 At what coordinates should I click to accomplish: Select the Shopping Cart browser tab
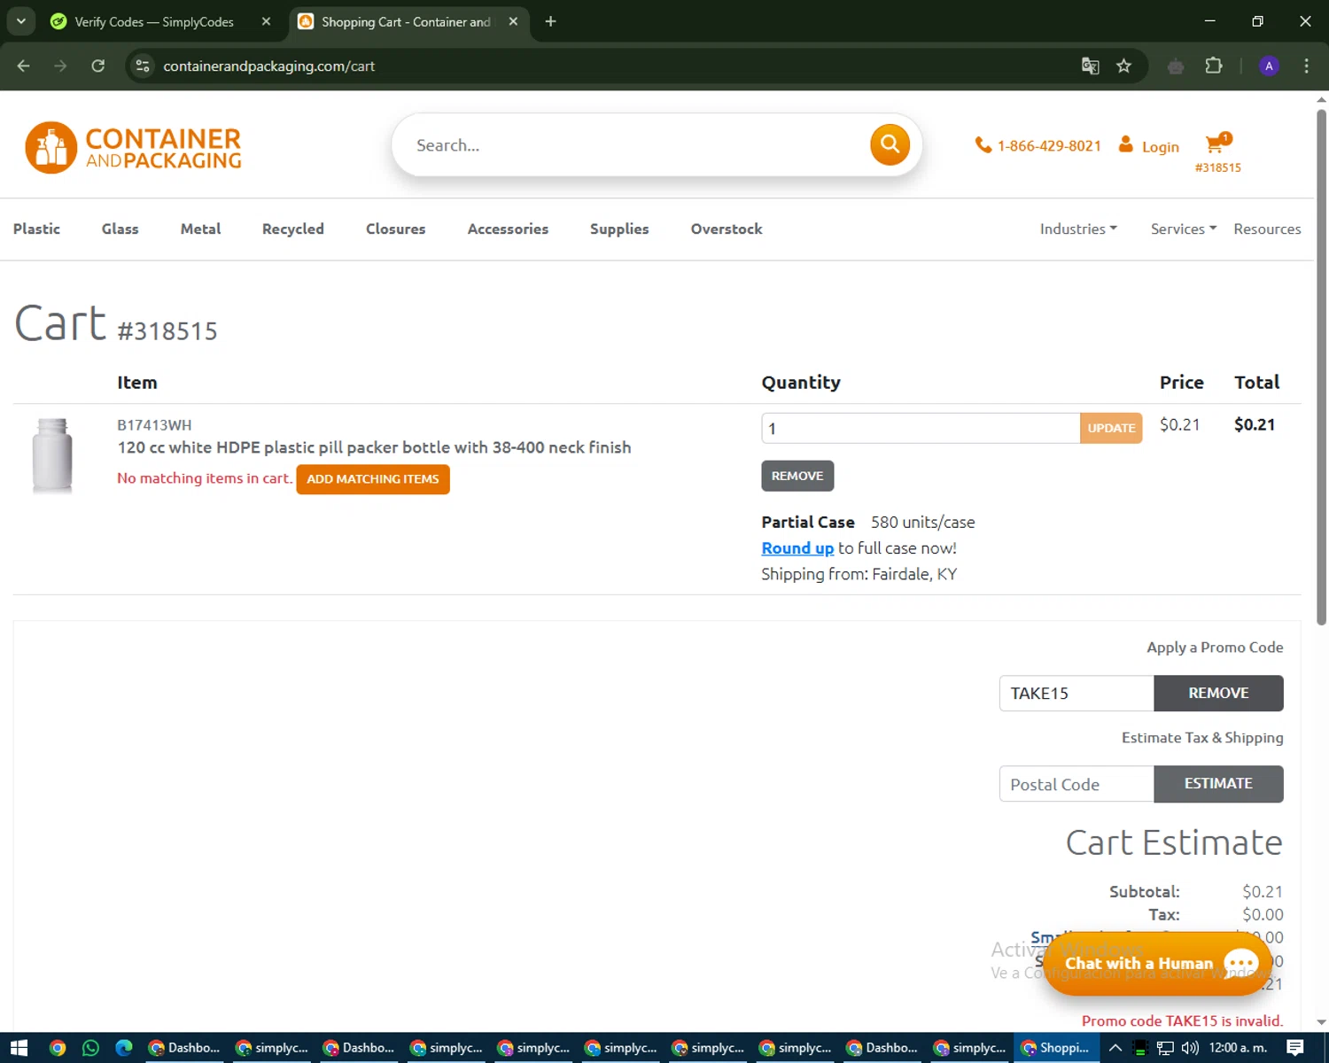coord(408,21)
